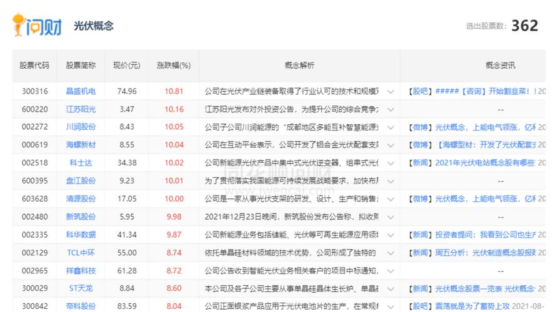Expand concept analysis for ST天龙 row
The image size is (558, 312).
tap(391, 288)
